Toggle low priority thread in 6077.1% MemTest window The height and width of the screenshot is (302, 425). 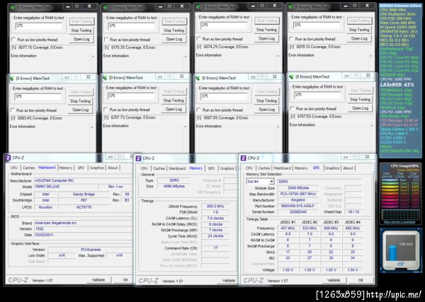pyautogui.click(x=13, y=40)
